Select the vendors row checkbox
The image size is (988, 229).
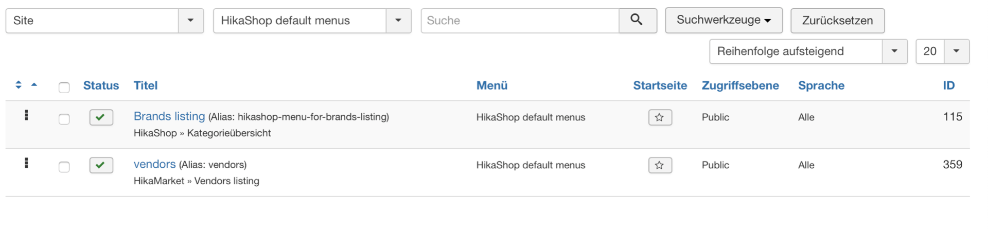coord(64,167)
